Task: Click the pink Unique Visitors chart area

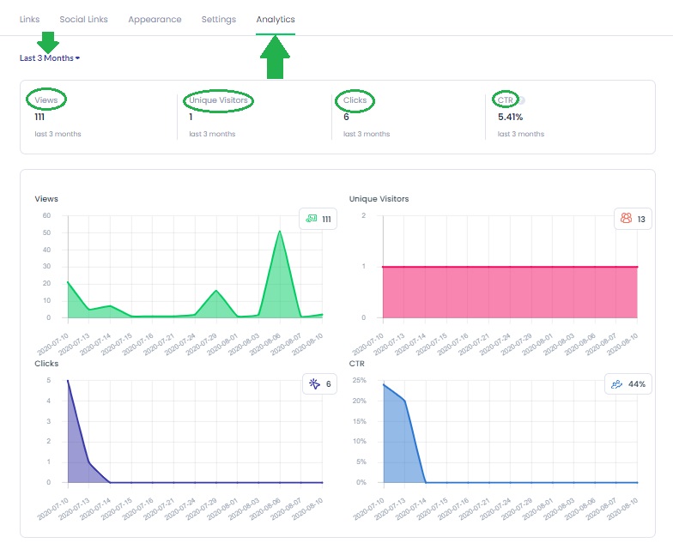Action: [510, 292]
